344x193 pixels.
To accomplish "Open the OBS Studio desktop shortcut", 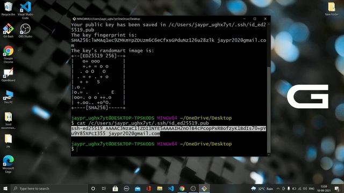I will coord(25,31).
